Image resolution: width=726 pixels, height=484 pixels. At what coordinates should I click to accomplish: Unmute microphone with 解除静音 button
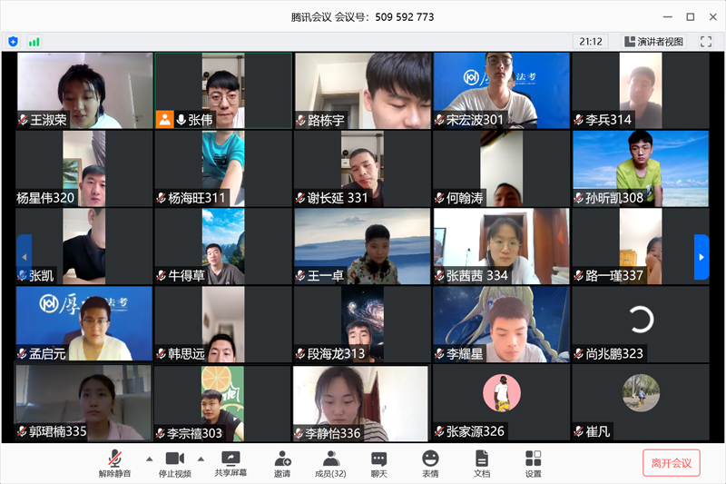[x=115, y=463]
